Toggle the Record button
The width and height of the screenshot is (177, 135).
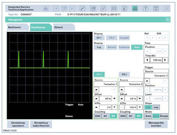click(112, 47)
